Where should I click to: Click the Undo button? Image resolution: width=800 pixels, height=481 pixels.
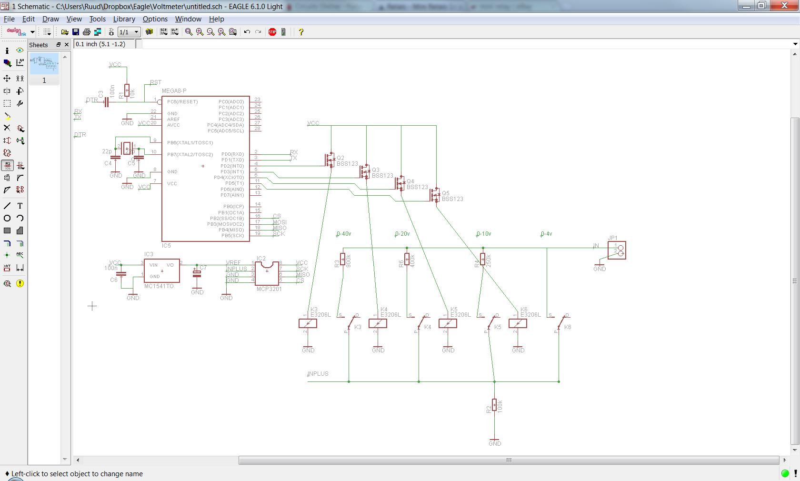tap(247, 32)
